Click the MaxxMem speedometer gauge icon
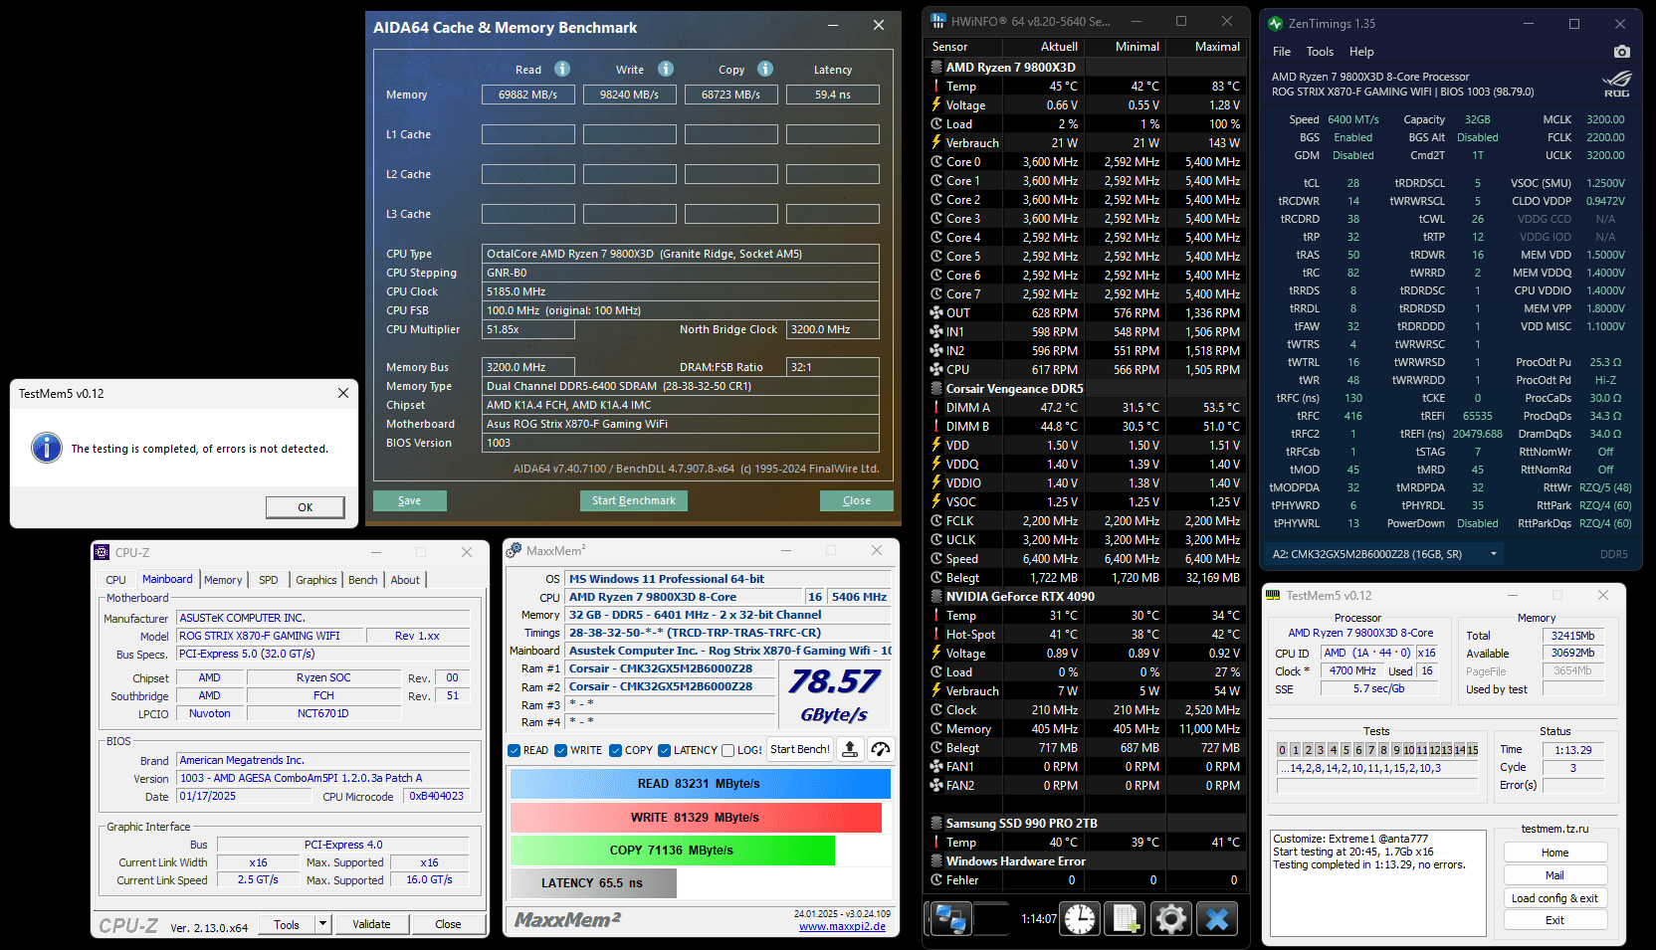This screenshot has width=1656, height=950. tap(881, 750)
